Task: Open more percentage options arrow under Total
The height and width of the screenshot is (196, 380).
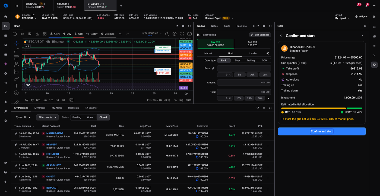Action: (x=268, y=98)
